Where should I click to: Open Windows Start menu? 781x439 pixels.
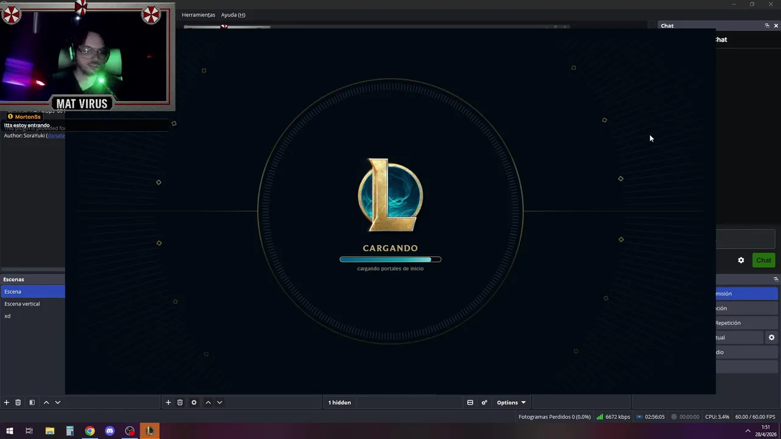click(10, 431)
